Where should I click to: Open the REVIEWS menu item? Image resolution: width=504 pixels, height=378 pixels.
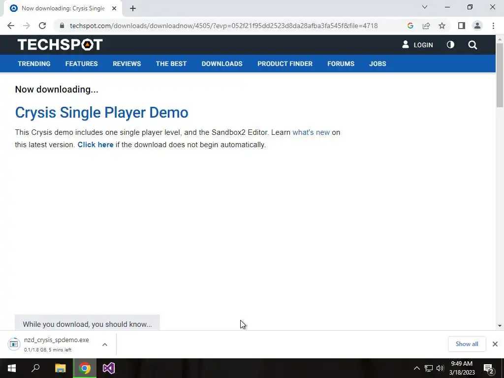click(x=126, y=63)
